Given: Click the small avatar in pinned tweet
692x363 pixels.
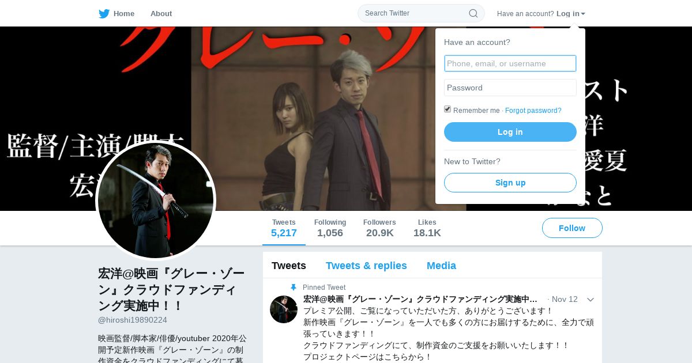Looking at the screenshot, I should pyautogui.click(x=284, y=309).
